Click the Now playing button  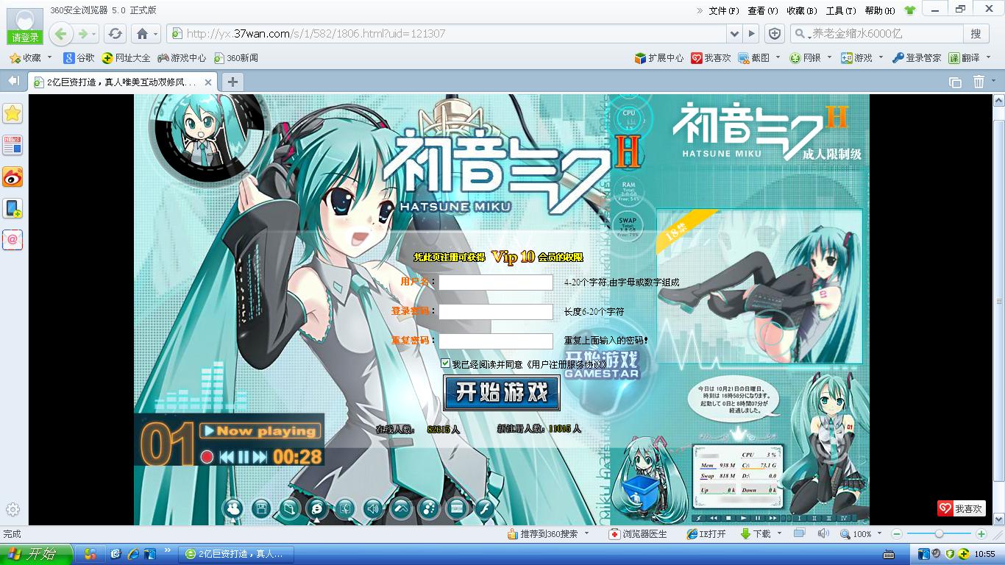(261, 431)
